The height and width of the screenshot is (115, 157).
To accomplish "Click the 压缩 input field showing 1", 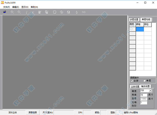I will pos(143,102).
